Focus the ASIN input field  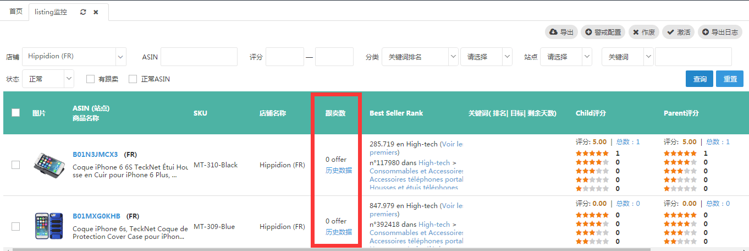[x=199, y=57]
